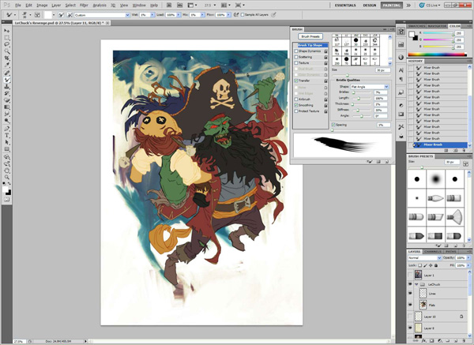The image size is (474, 345).
Task: Collapse the LeChuck layer group triangle
Action: tap(416, 284)
